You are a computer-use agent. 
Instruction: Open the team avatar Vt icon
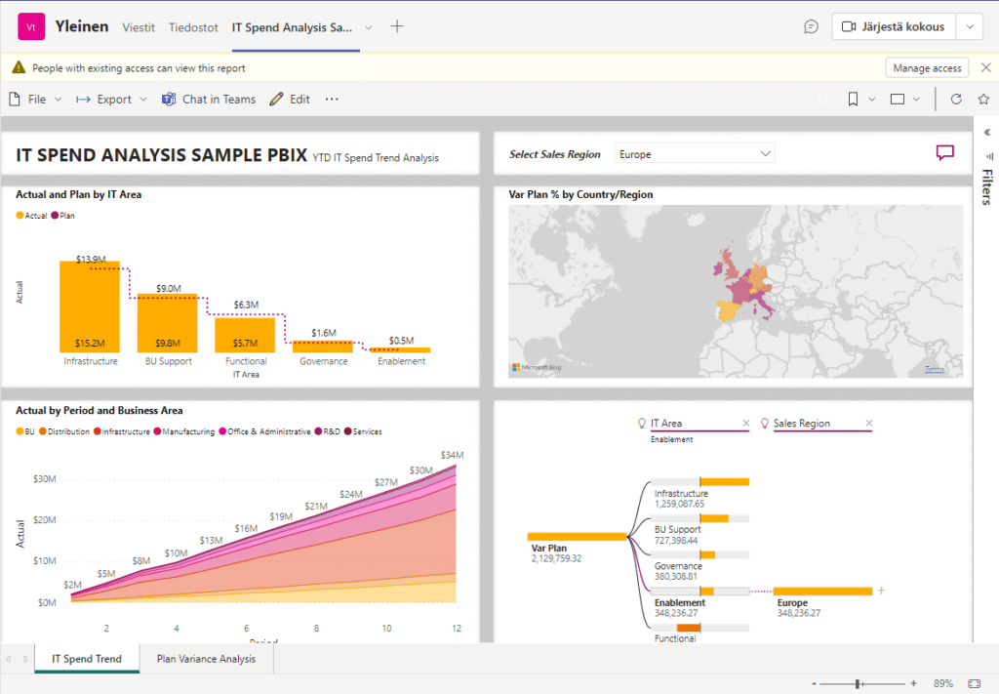click(31, 26)
